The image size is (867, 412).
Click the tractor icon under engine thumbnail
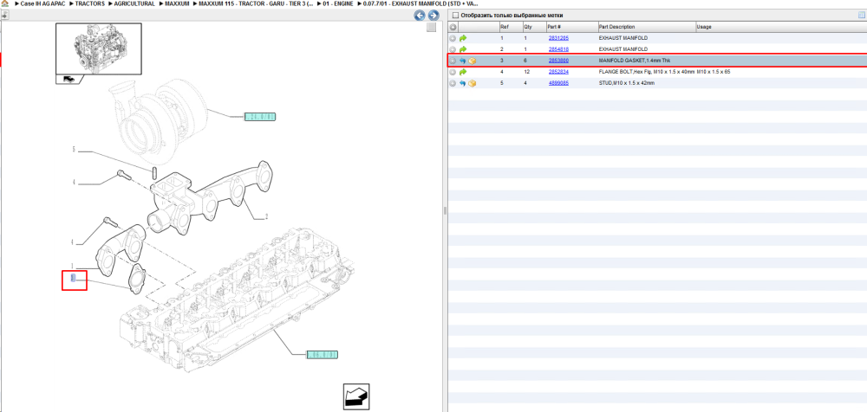point(69,80)
